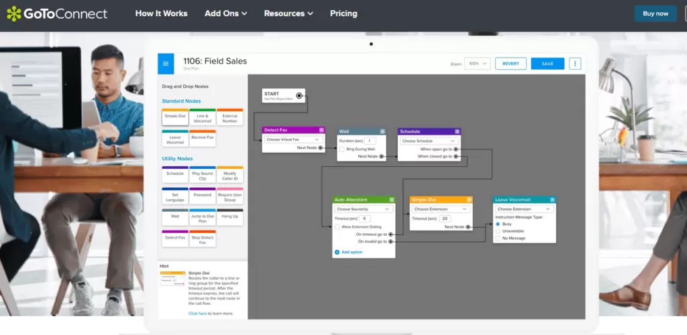Select Detect Fax tile in Utility Nodes
The width and height of the screenshot is (687, 335).
pos(175,239)
